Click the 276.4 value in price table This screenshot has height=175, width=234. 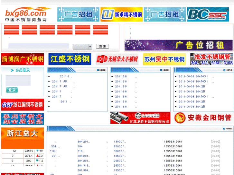29,156
